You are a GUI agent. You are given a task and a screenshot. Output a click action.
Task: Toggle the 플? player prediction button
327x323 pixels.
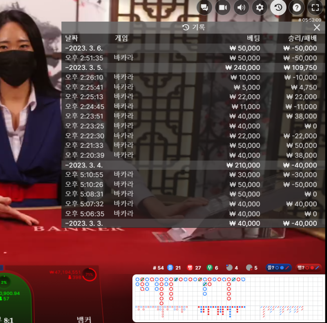[x=278, y=268]
